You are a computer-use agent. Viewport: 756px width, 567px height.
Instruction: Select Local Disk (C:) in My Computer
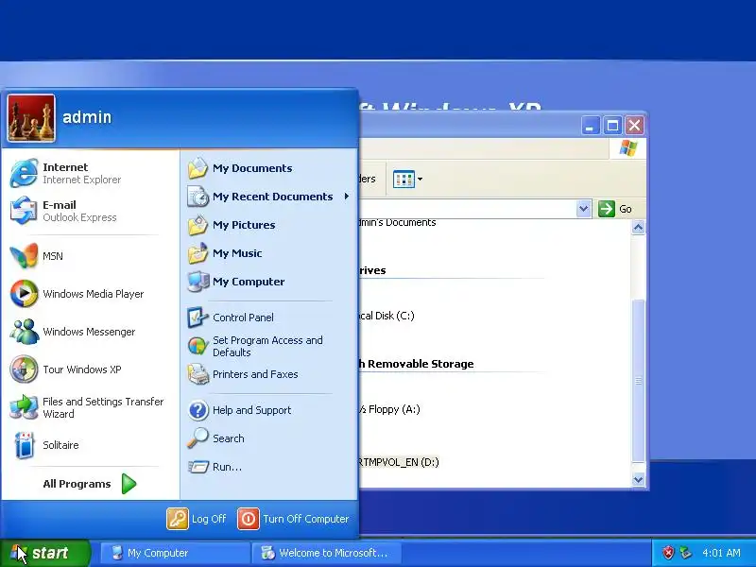tap(387, 316)
